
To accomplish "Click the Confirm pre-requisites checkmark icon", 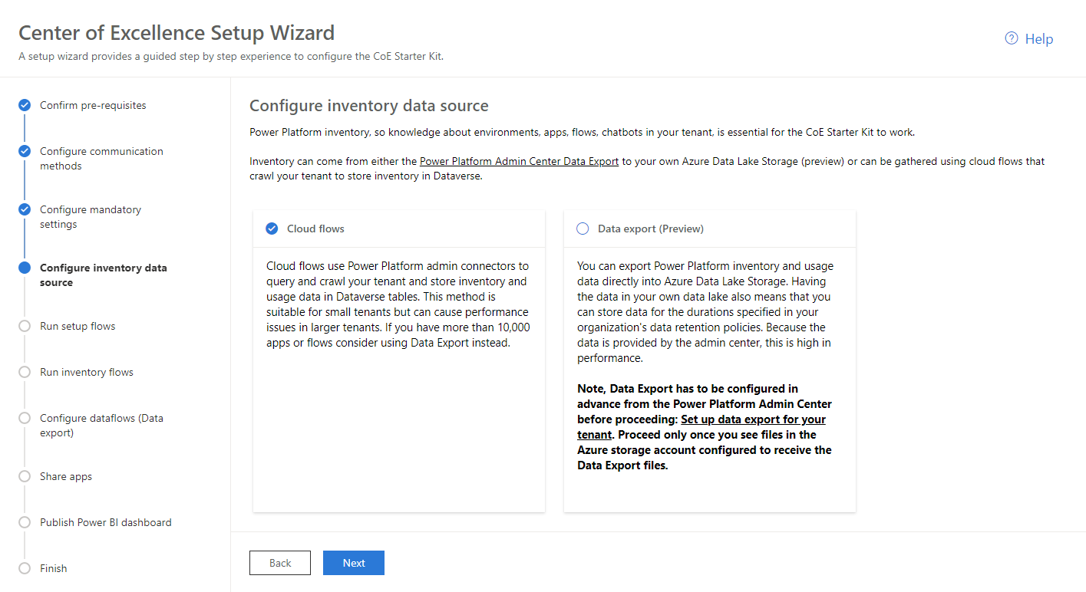I will (25, 105).
